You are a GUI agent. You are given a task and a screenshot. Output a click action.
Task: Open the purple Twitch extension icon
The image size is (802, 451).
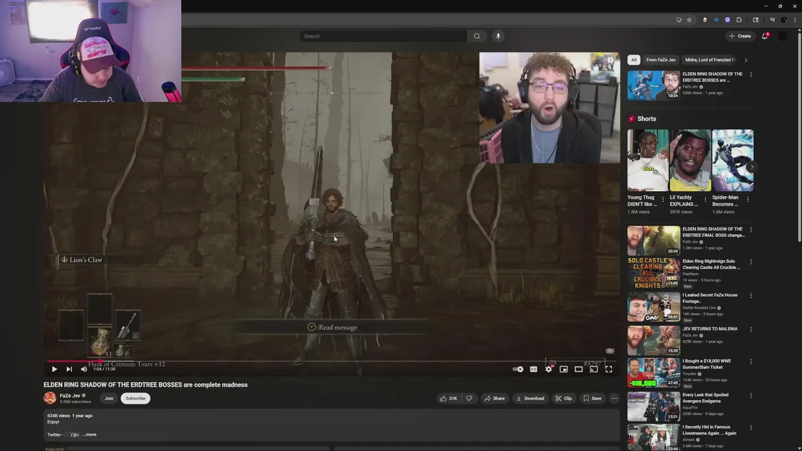click(x=727, y=20)
